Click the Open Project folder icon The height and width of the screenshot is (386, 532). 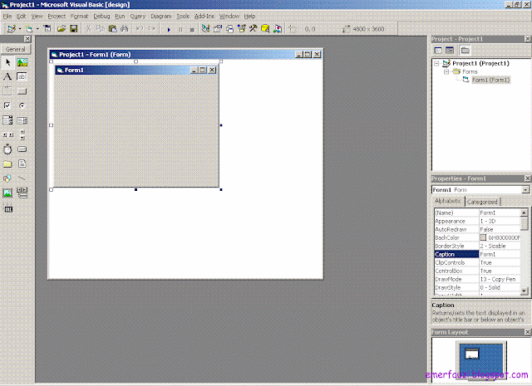[62, 29]
